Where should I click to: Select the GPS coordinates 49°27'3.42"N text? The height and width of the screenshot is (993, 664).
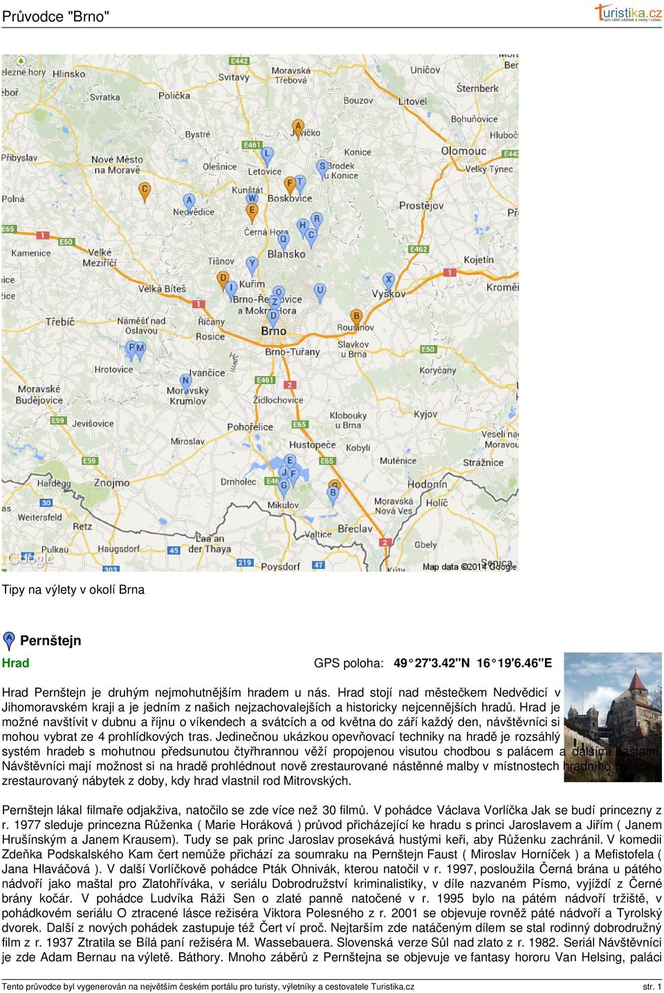pyautogui.click(x=431, y=663)
